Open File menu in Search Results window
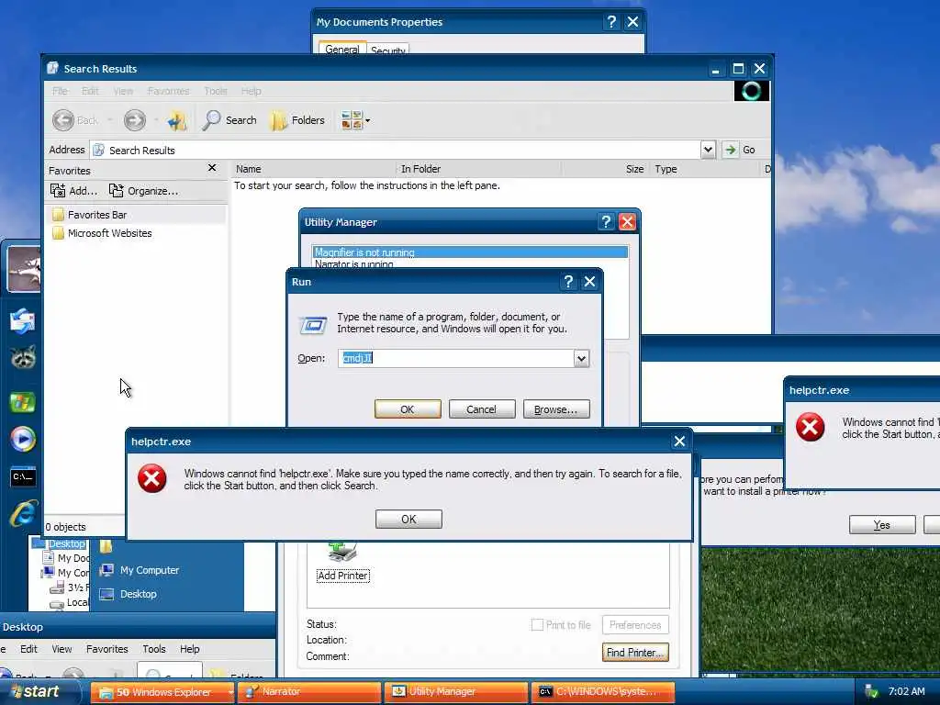The image size is (940, 705). coord(60,91)
